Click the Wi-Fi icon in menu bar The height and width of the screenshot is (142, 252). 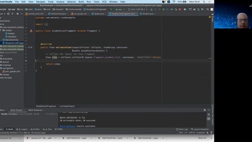(x=174, y=2)
